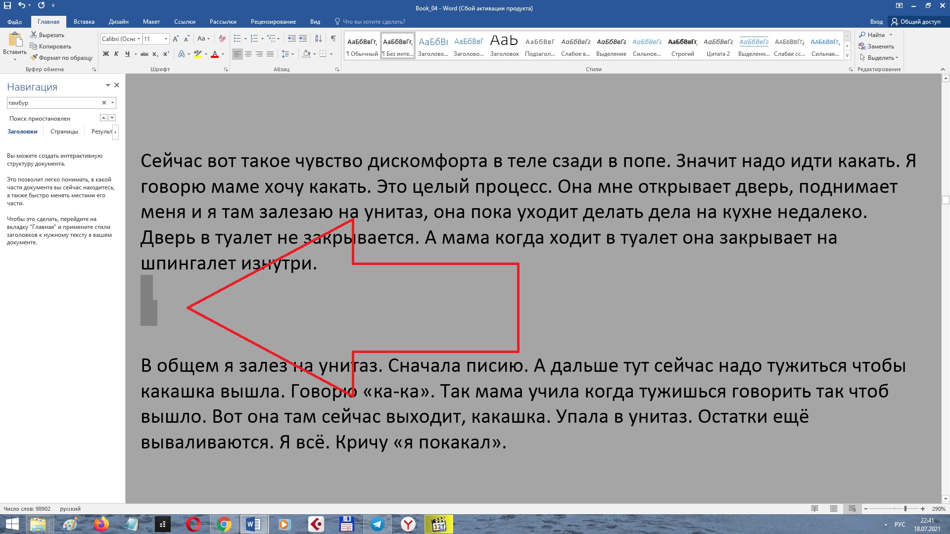The width and height of the screenshot is (950, 534).
Task: Toggle bold (Ж) formatting
Action: 106,54
